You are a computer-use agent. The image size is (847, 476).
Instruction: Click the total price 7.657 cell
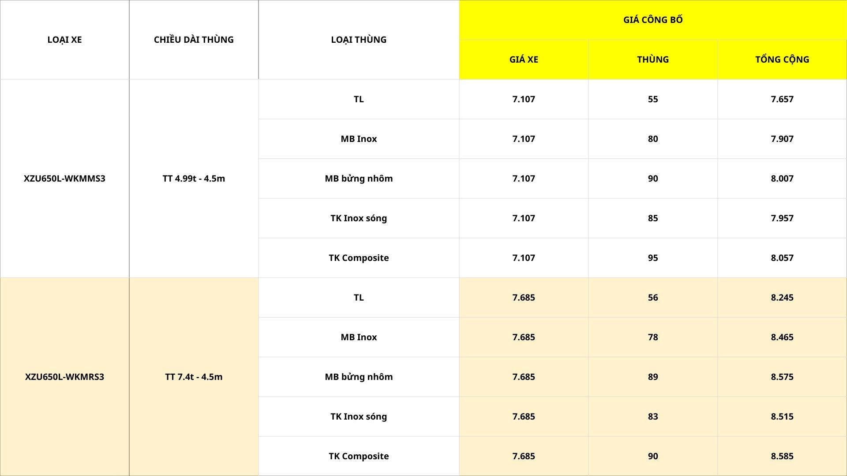coord(782,99)
